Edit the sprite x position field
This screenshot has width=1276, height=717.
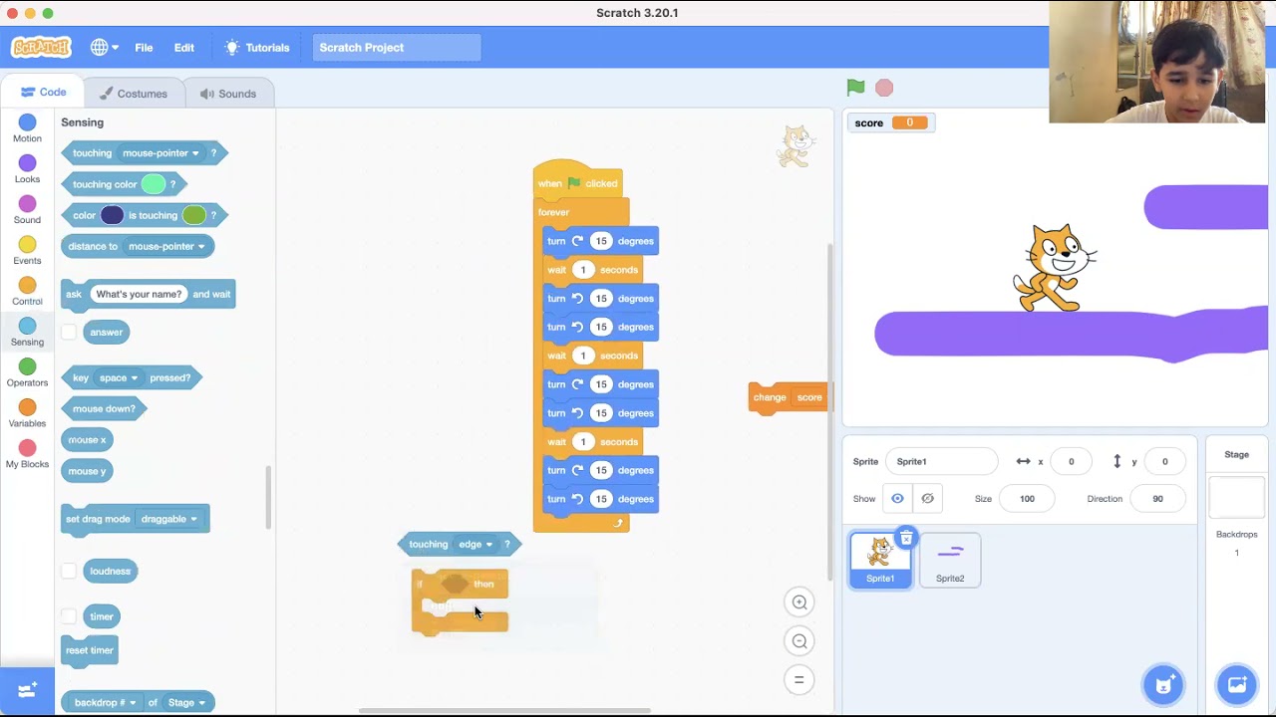pos(1072,461)
